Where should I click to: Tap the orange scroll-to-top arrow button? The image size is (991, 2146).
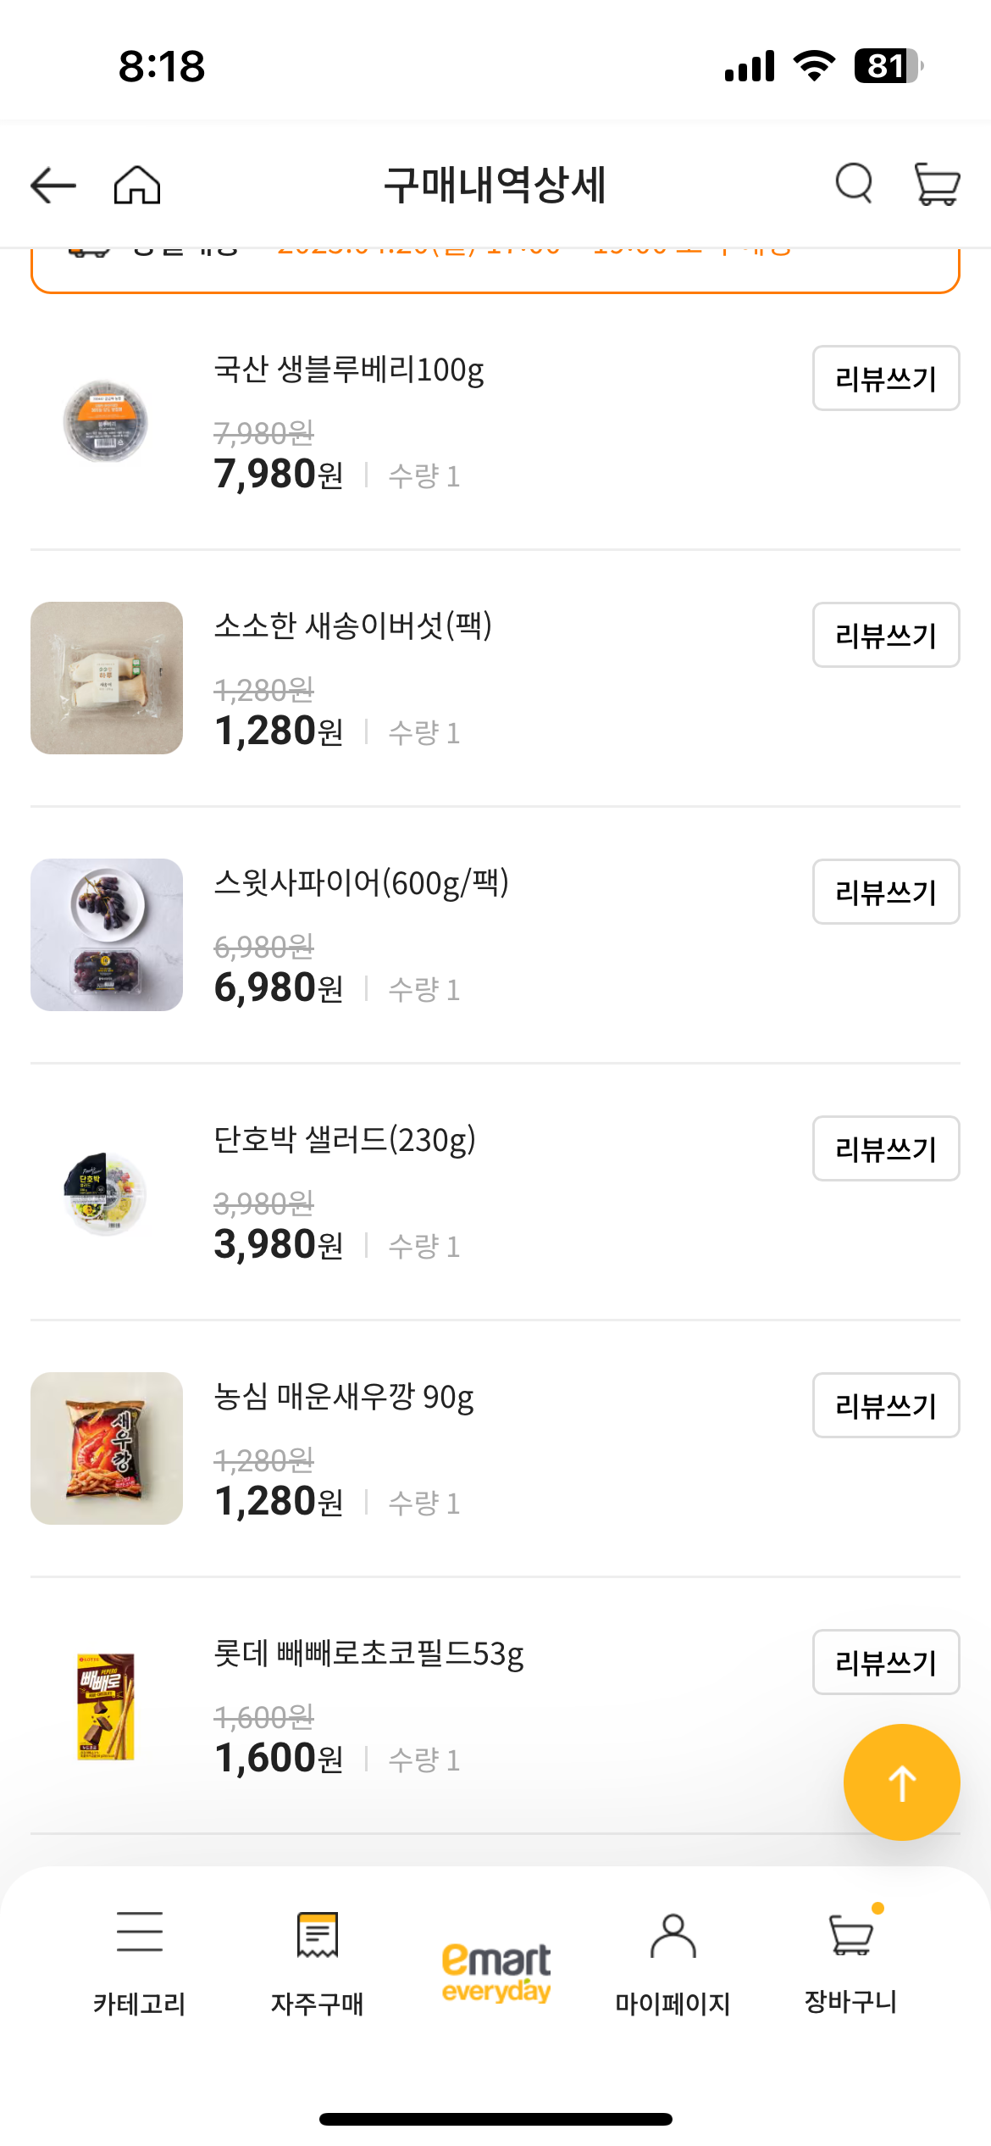[901, 1782]
